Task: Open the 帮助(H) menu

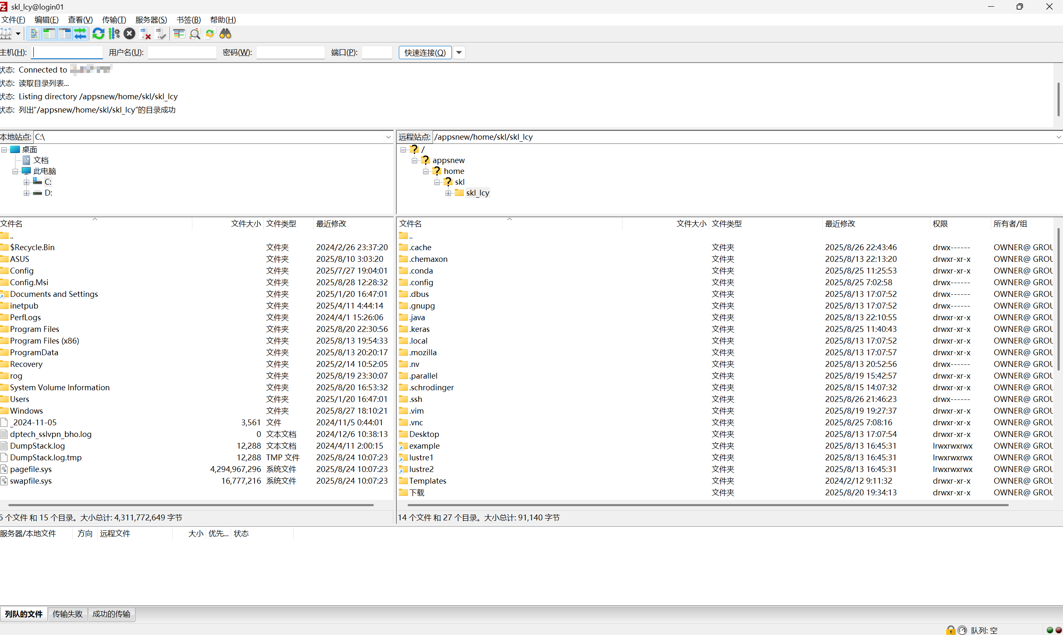Action: [x=223, y=20]
